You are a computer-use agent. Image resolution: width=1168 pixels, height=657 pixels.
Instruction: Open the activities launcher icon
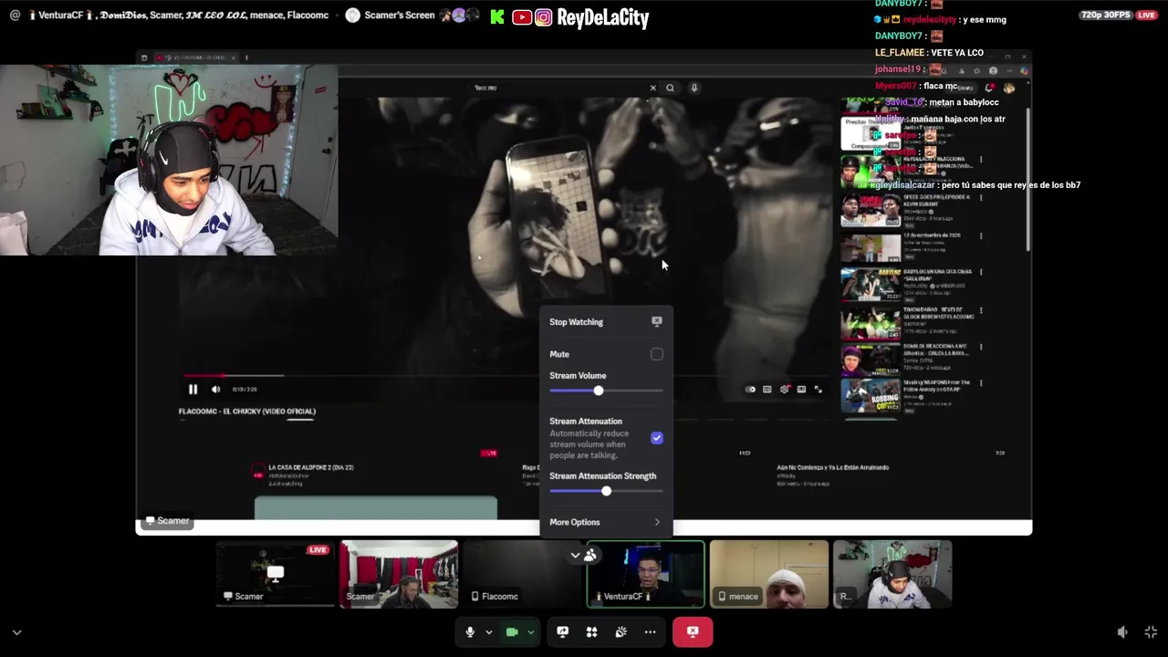pos(592,631)
